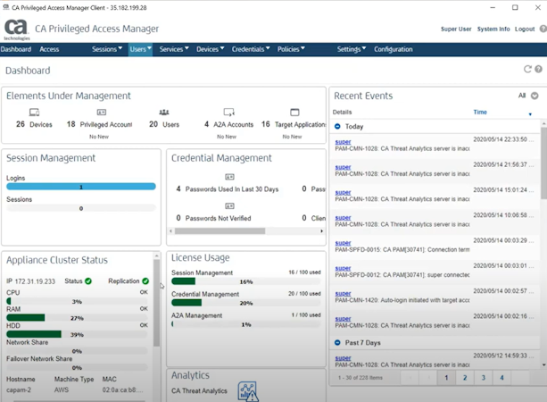
Task: Click the CA Technologies logo
Action: 16,29
